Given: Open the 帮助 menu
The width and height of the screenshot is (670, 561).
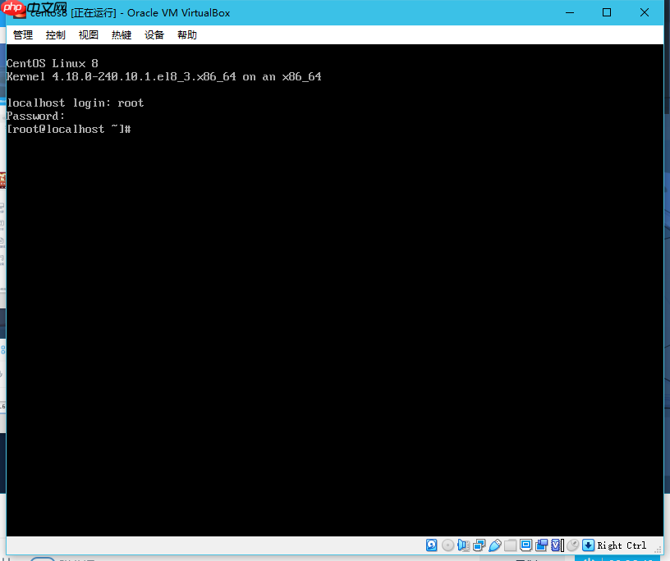Looking at the screenshot, I should [186, 34].
